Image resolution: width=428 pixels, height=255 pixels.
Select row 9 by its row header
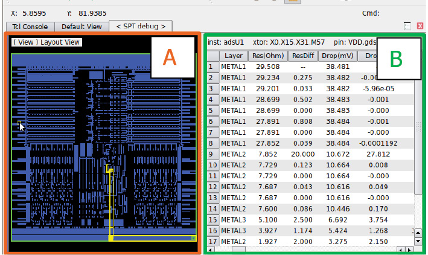(212, 153)
